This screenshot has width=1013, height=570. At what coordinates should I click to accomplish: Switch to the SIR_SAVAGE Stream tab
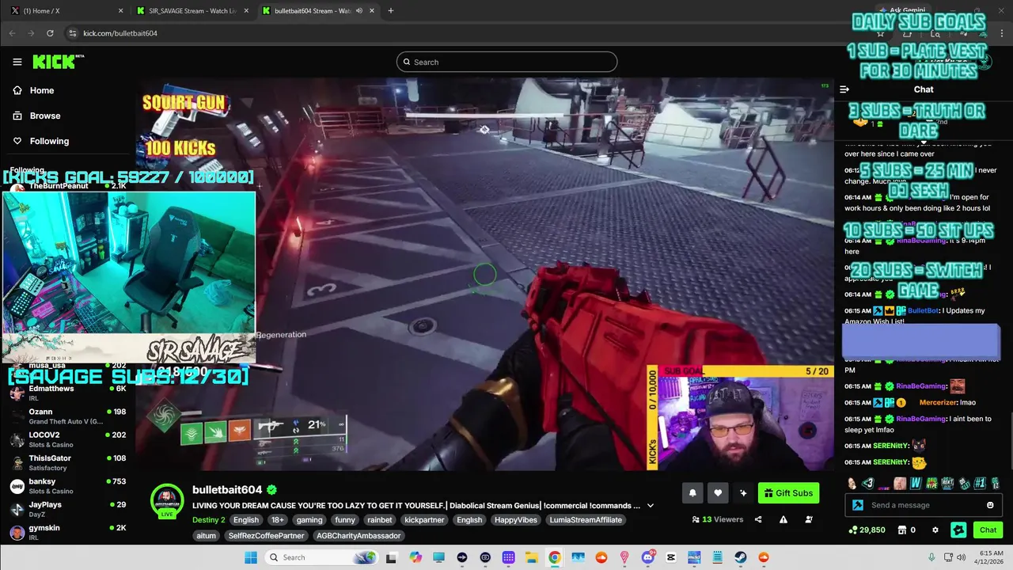tap(192, 11)
